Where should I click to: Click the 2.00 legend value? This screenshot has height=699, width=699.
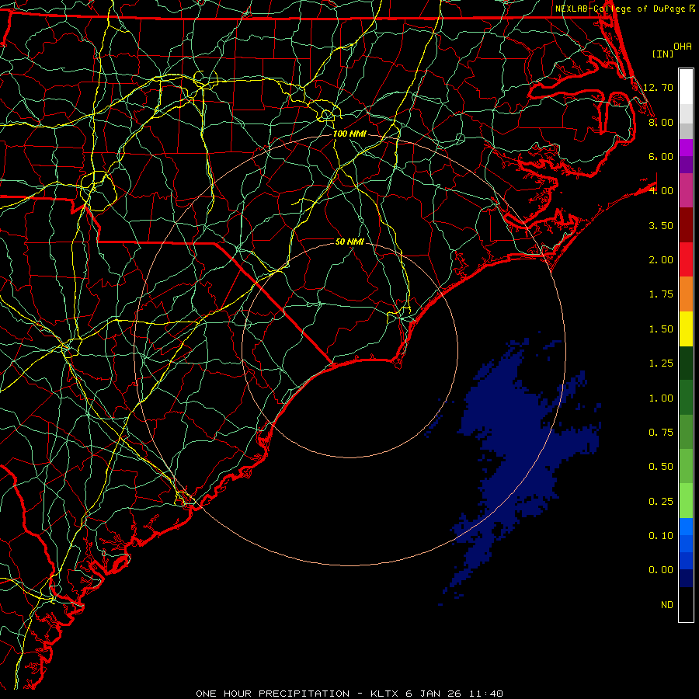[x=661, y=260]
